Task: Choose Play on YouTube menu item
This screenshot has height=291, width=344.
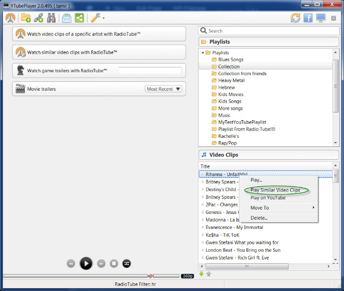Action: (278, 198)
